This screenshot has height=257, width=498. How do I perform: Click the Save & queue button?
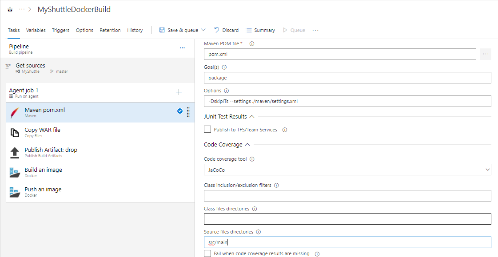179,30
